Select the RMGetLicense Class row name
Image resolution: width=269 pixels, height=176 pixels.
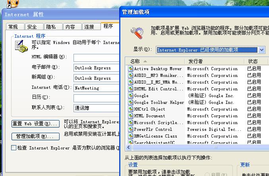(155, 136)
